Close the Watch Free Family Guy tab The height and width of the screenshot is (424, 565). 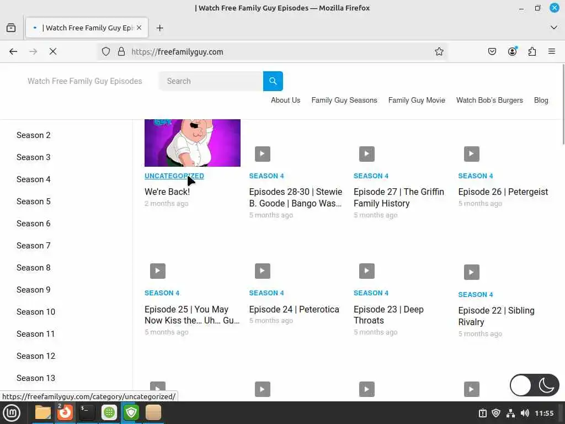tap(139, 28)
